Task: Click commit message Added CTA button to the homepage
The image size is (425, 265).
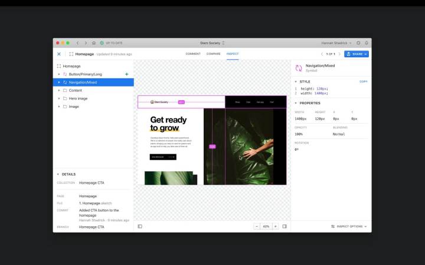Action: click(99, 213)
